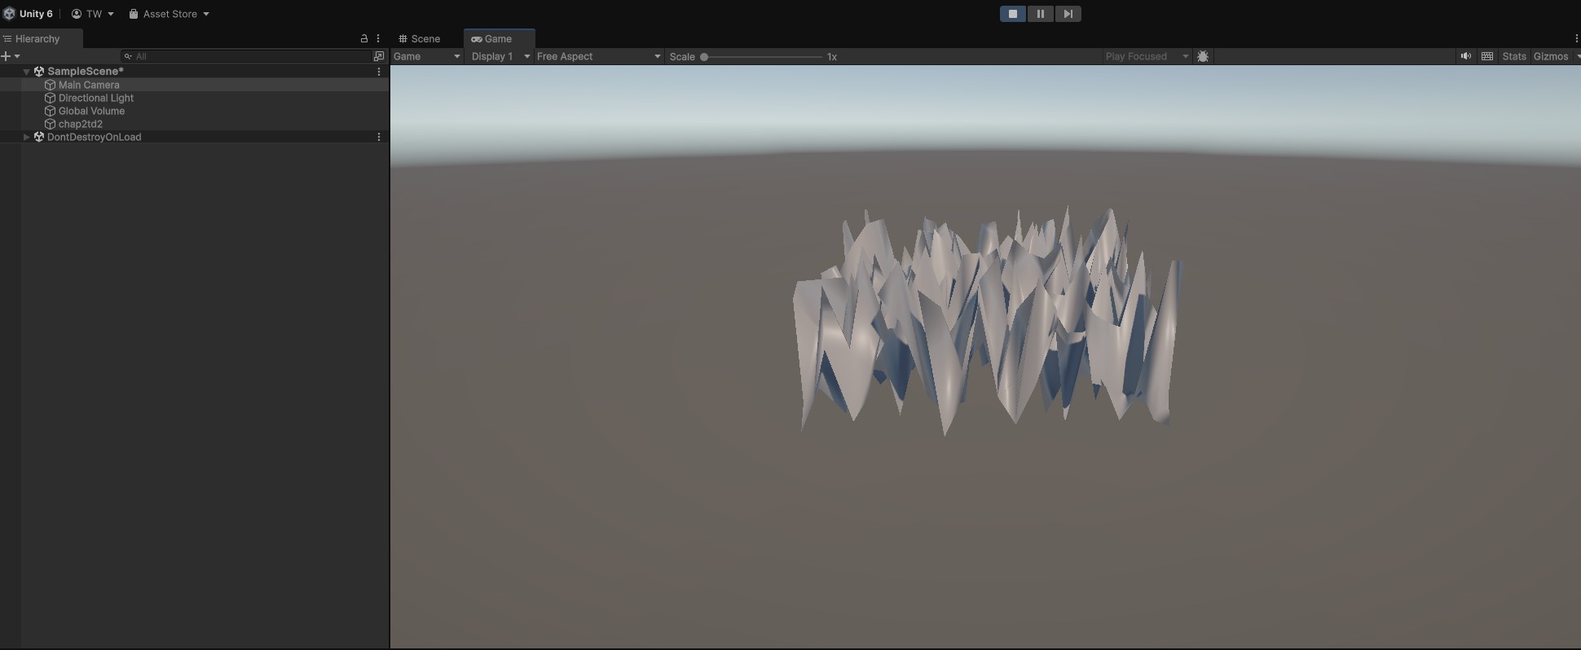Toggle the Hierarchy panel lock icon
Viewport: 1581px width, 650px height.
click(364, 38)
